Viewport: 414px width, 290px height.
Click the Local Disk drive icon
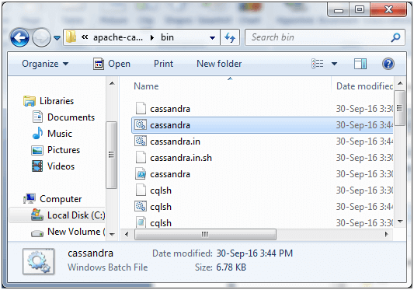[x=37, y=215]
